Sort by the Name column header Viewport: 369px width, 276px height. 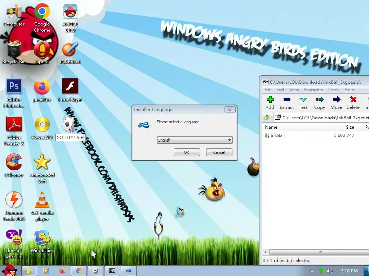pyautogui.click(x=291, y=127)
